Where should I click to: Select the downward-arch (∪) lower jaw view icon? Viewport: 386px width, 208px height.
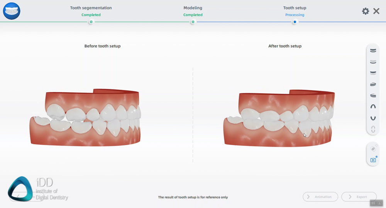(373, 118)
